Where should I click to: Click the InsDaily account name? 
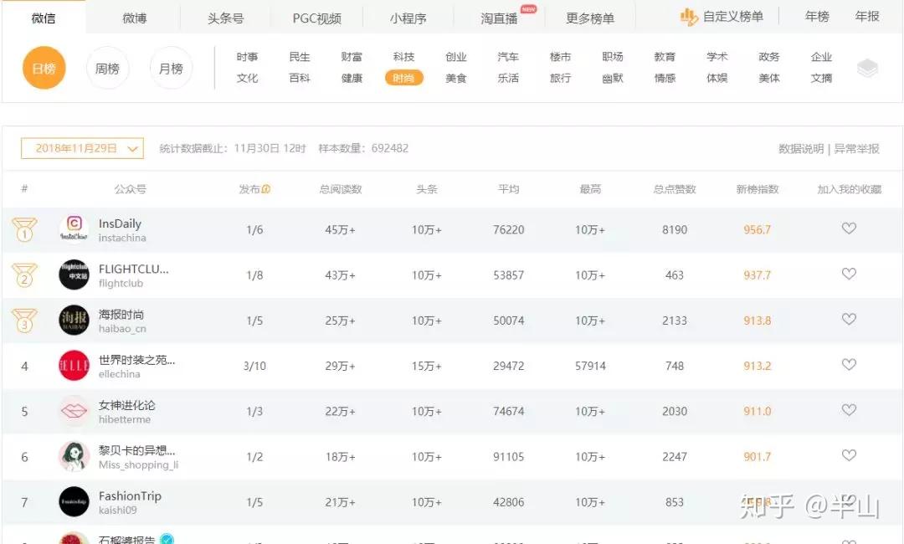click(120, 223)
